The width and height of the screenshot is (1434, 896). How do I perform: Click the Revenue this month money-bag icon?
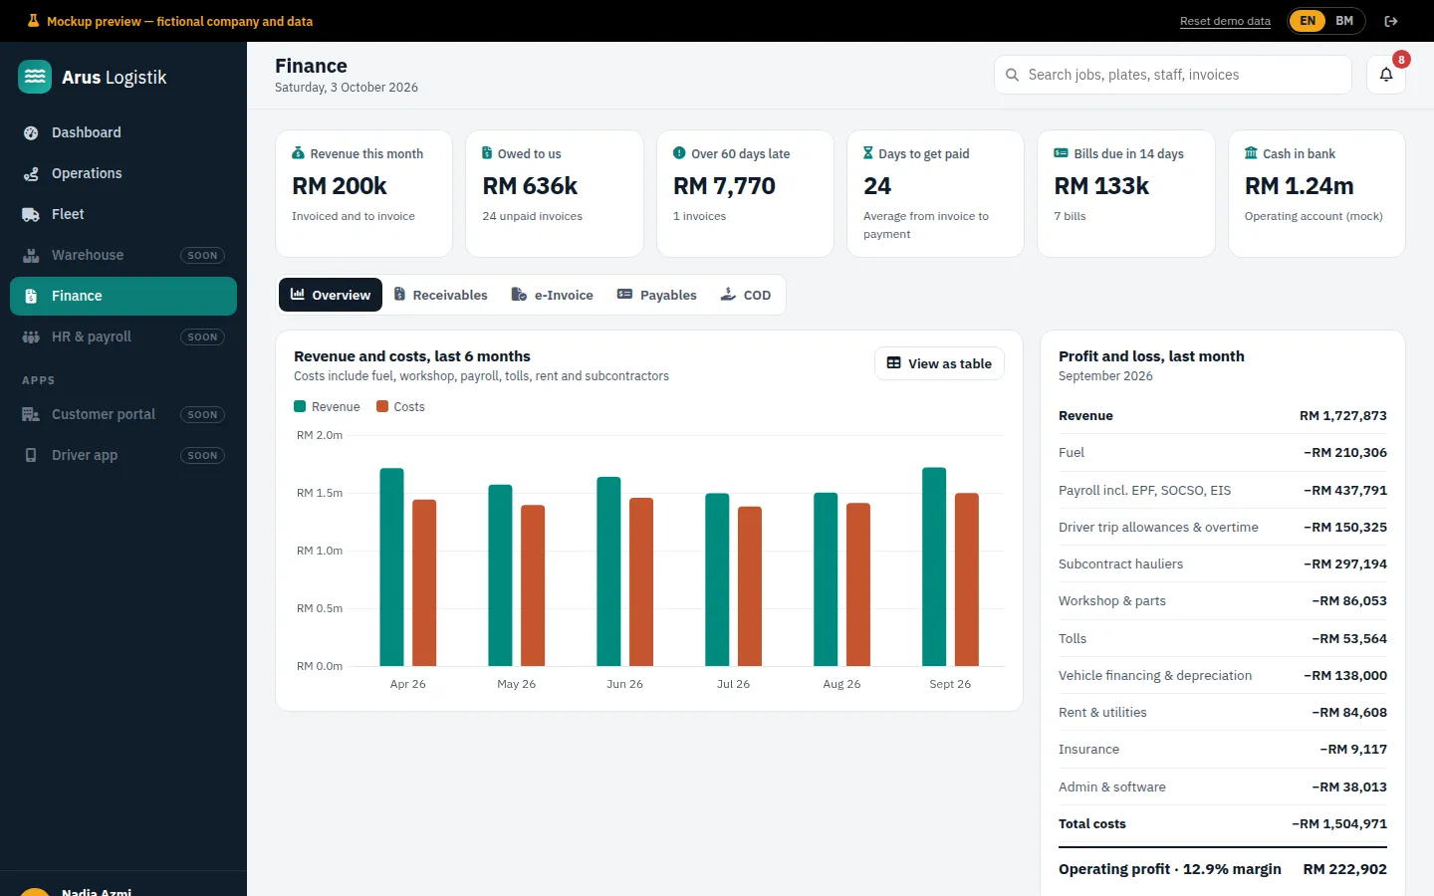tap(298, 153)
